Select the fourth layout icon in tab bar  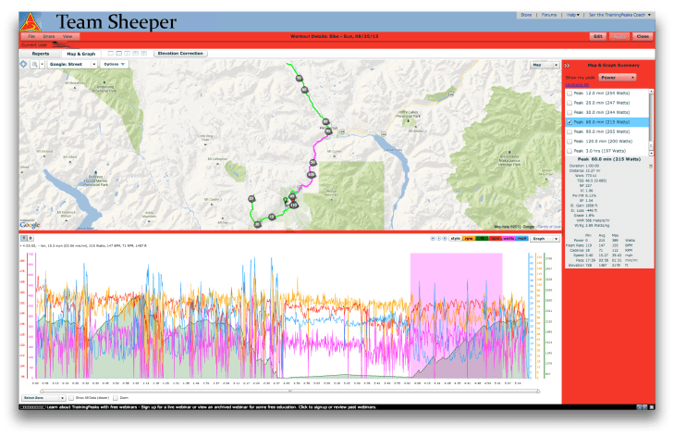[x=135, y=54]
